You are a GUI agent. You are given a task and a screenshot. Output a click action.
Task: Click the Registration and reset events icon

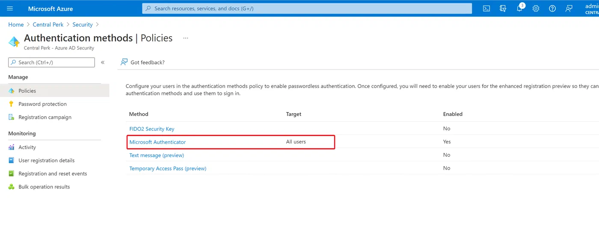12,174
